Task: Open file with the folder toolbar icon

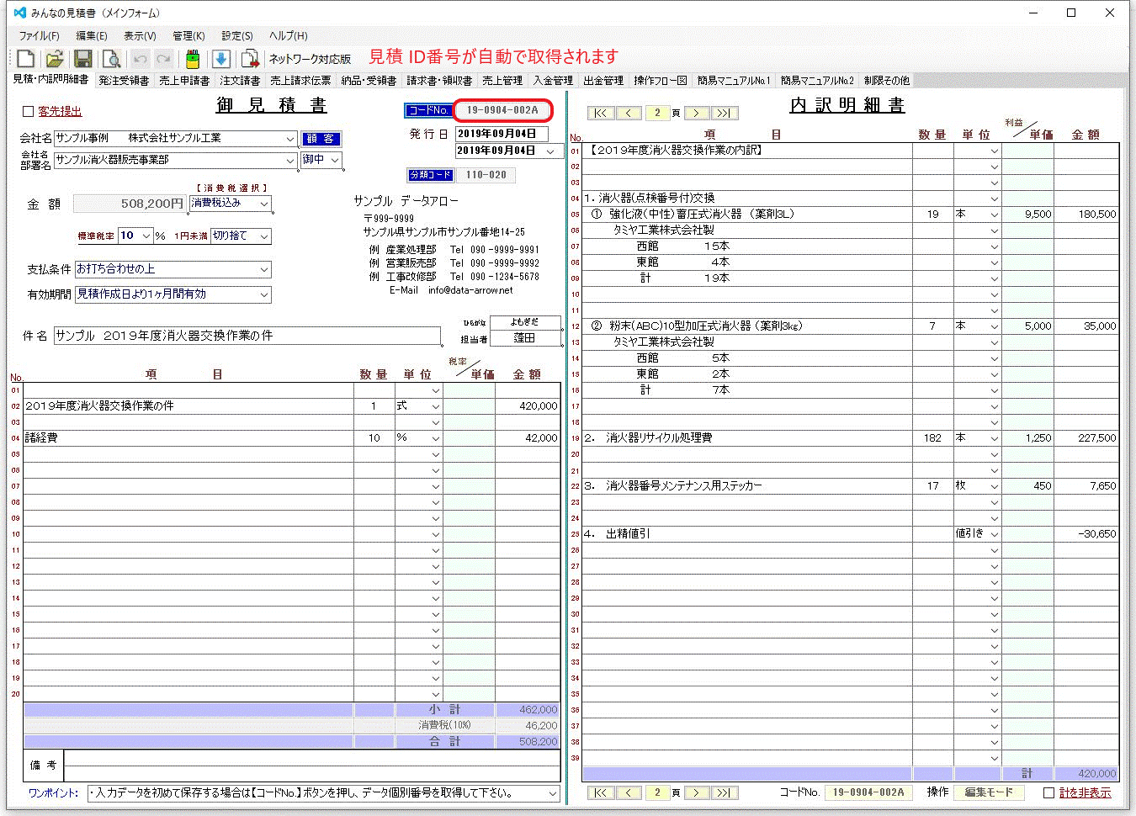Action: click(55, 59)
